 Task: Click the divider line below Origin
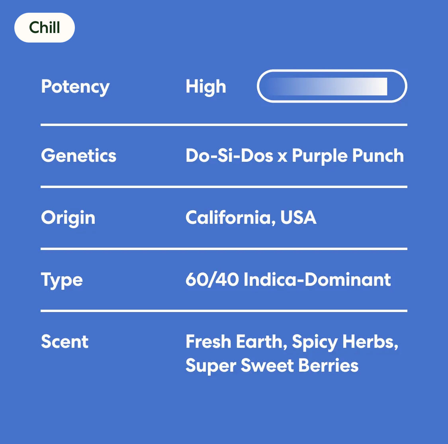click(x=224, y=249)
